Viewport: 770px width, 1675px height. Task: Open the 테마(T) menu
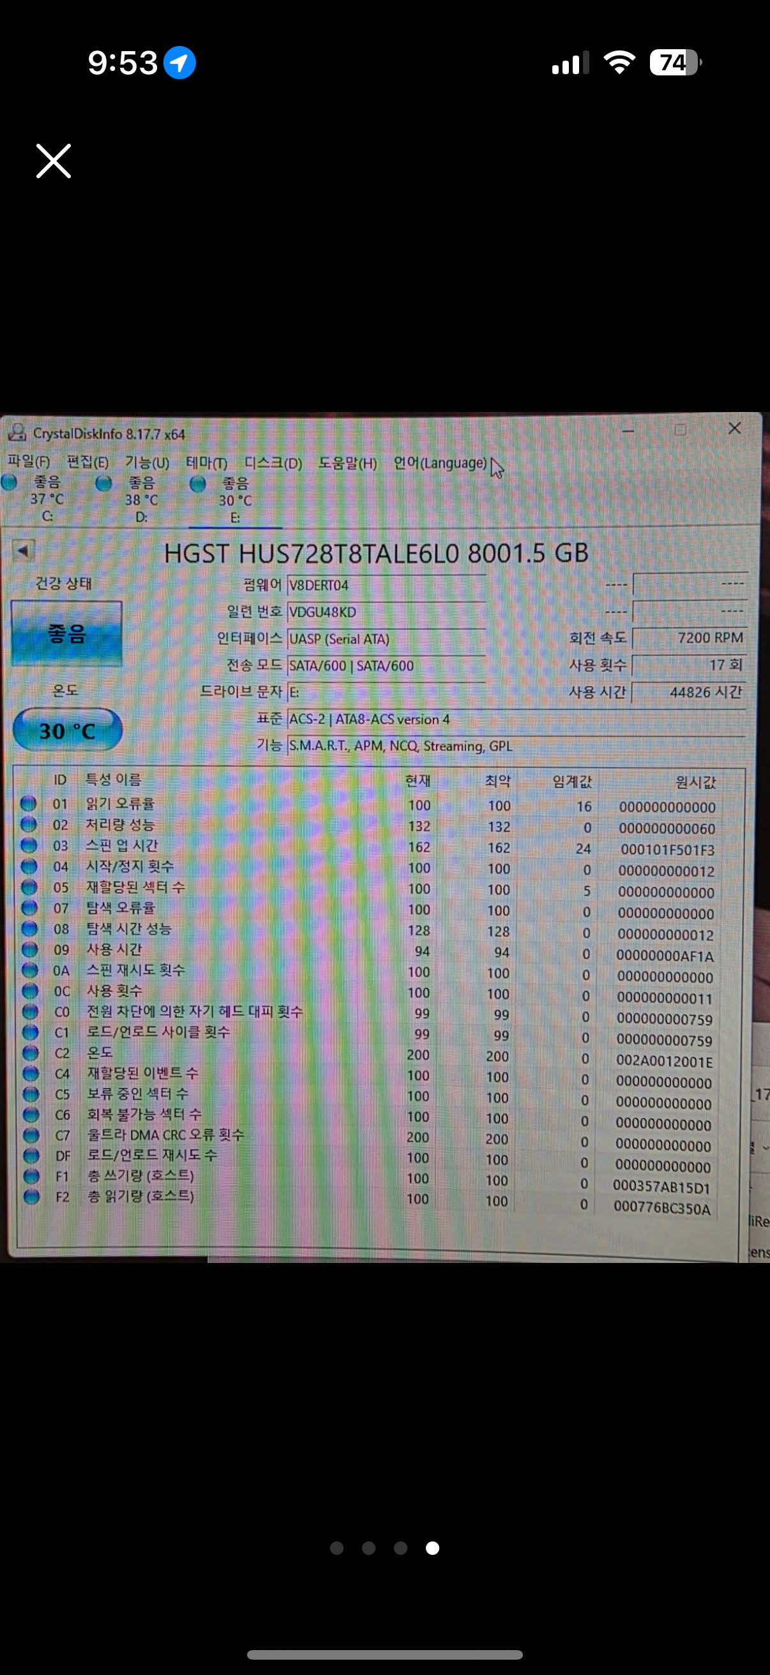coord(207,463)
